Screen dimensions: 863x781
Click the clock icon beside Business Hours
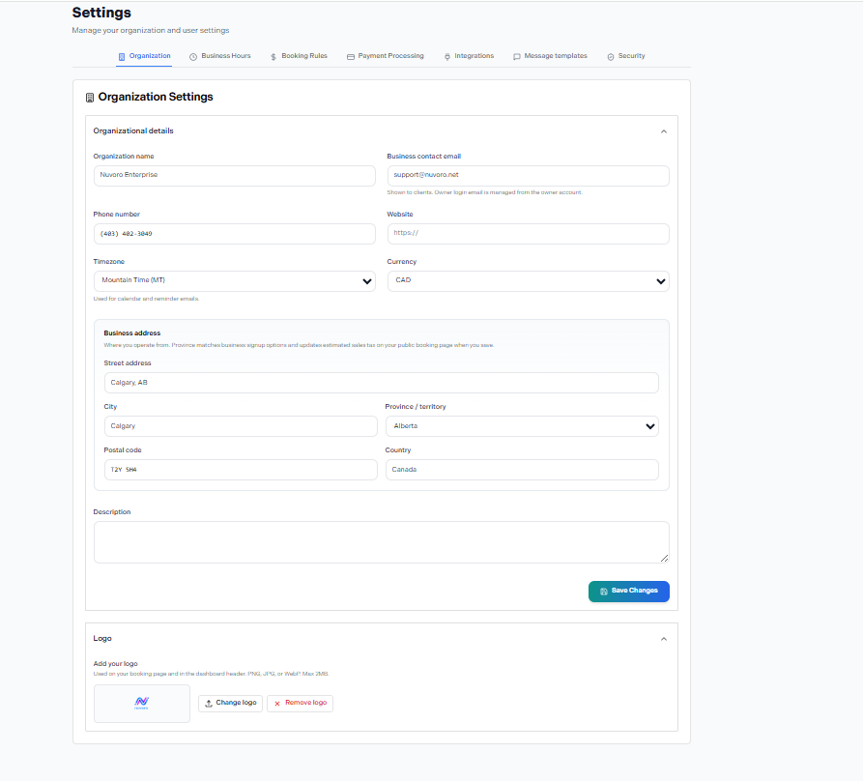193,57
